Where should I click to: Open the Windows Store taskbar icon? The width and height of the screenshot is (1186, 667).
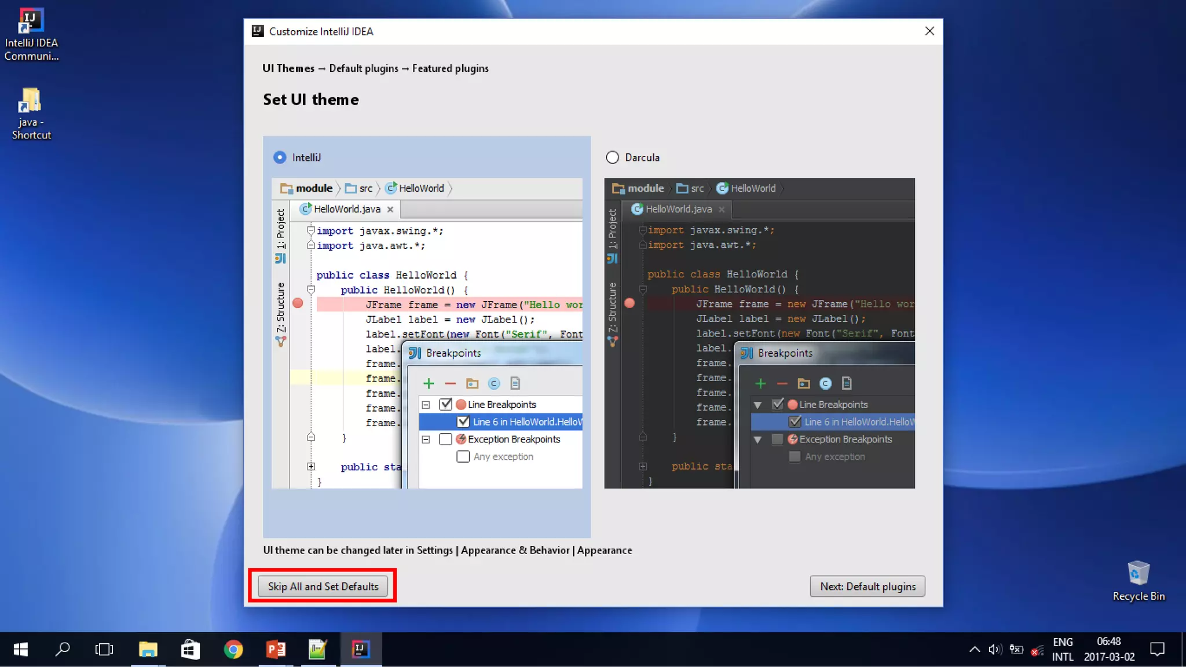pos(190,649)
